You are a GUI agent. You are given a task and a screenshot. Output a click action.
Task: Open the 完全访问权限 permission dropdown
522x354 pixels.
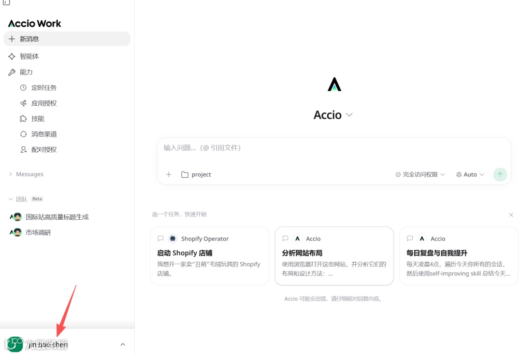click(420, 174)
